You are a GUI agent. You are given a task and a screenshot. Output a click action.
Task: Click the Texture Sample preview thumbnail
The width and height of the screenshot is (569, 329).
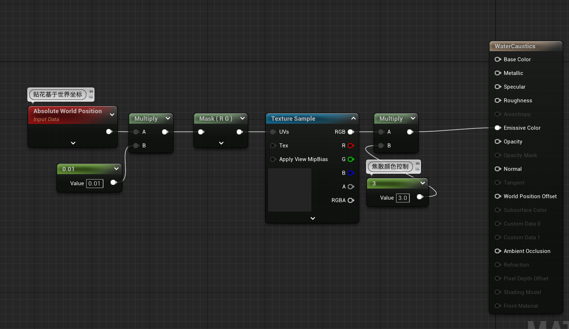tap(290, 190)
